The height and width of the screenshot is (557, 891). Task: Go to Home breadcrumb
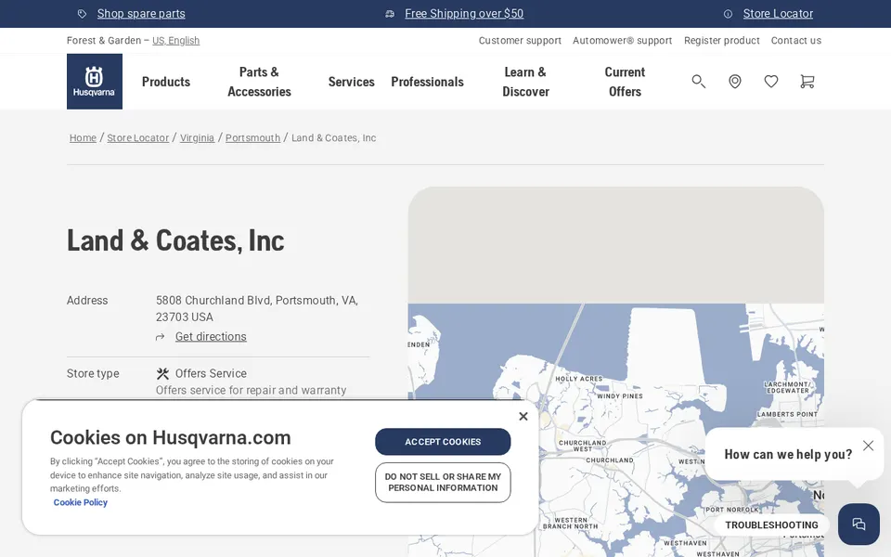click(x=83, y=138)
